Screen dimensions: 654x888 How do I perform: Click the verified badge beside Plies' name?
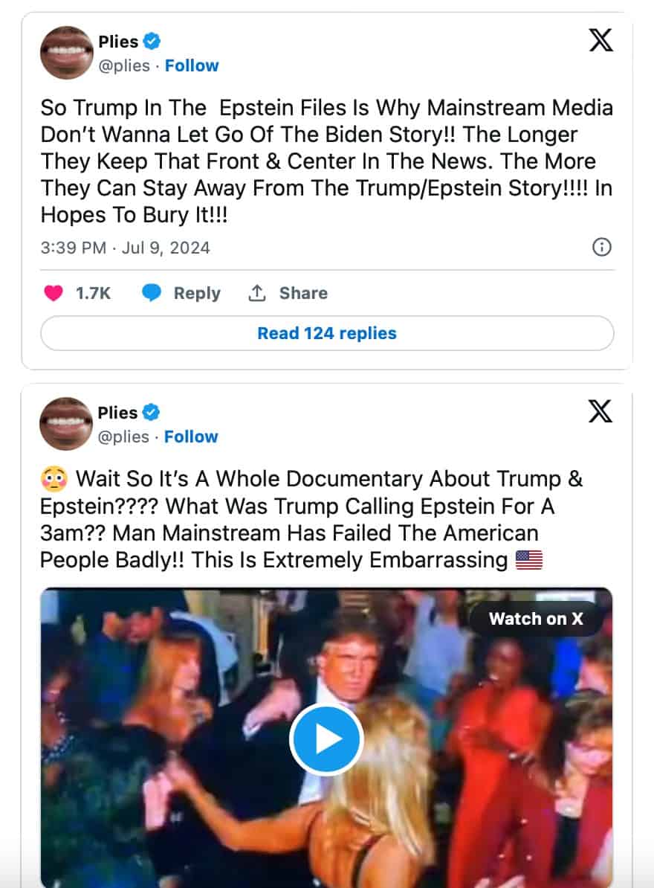coord(152,42)
